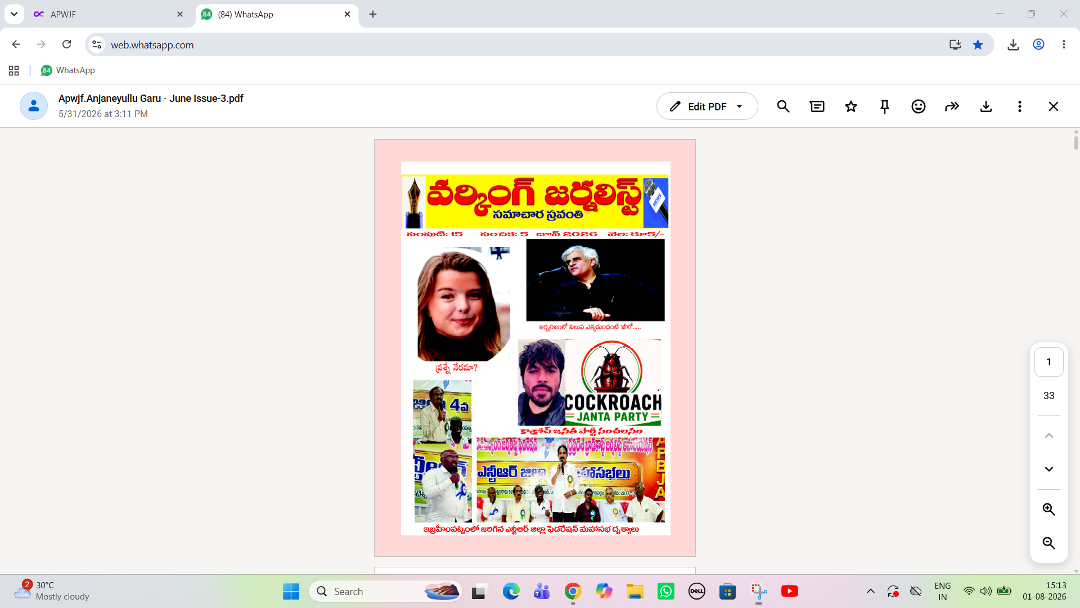
Task: View site information icon in address bar
Action: coord(97,44)
